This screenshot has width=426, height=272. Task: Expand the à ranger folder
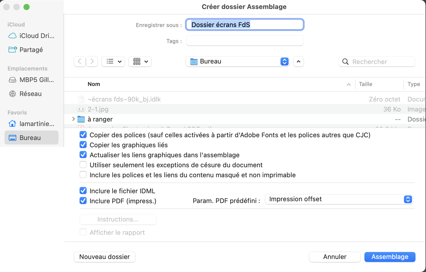point(73,119)
